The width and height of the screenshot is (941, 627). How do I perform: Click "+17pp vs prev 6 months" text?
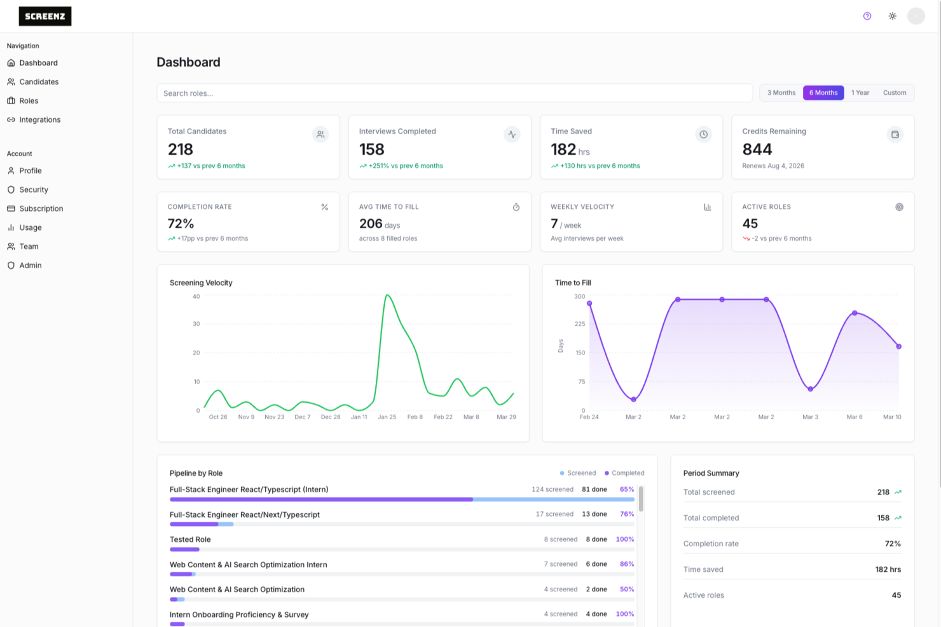(212, 239)
